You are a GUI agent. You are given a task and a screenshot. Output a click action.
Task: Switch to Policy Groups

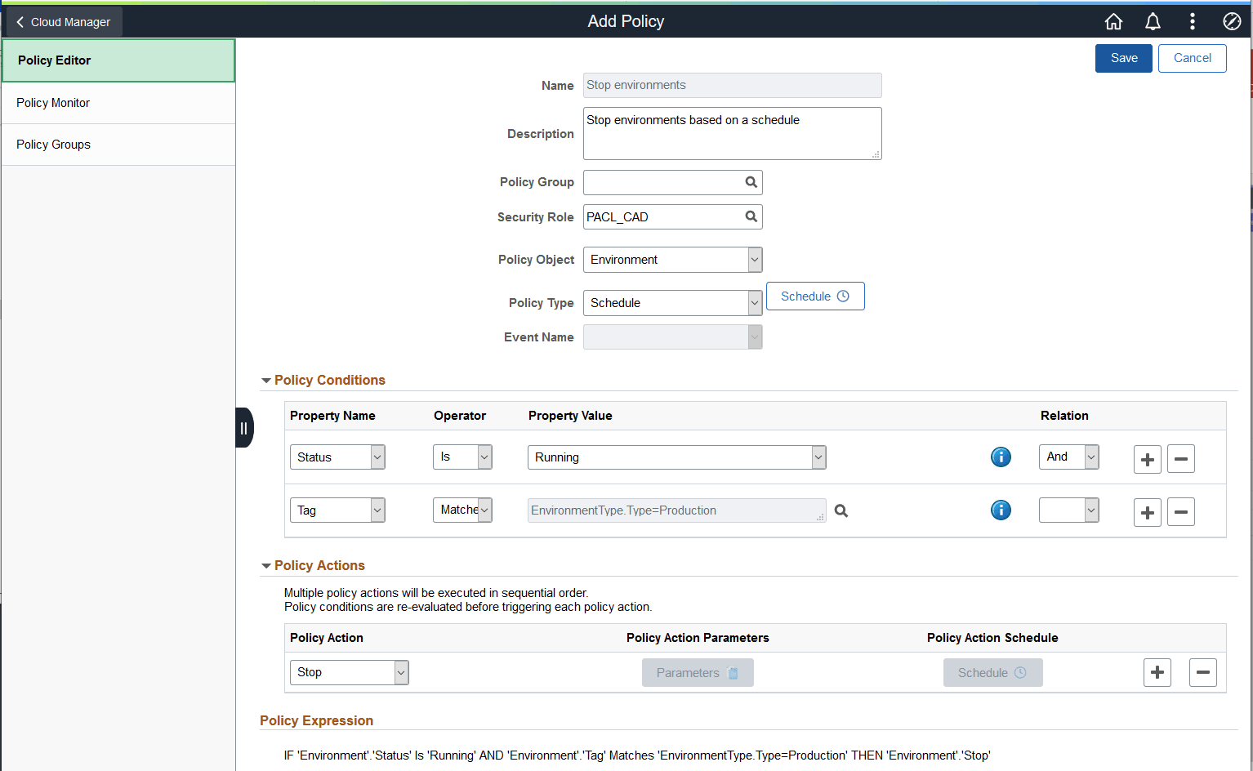coord(53,145)
